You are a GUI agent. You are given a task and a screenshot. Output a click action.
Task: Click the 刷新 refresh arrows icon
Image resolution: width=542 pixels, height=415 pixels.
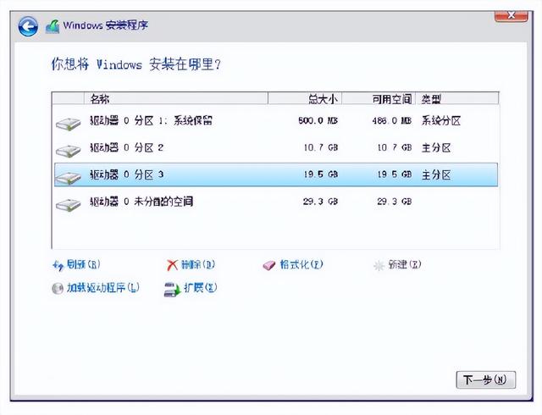click(58, 266)
